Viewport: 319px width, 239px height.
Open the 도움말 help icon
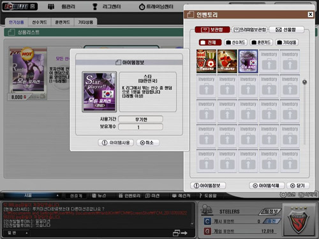200,196
